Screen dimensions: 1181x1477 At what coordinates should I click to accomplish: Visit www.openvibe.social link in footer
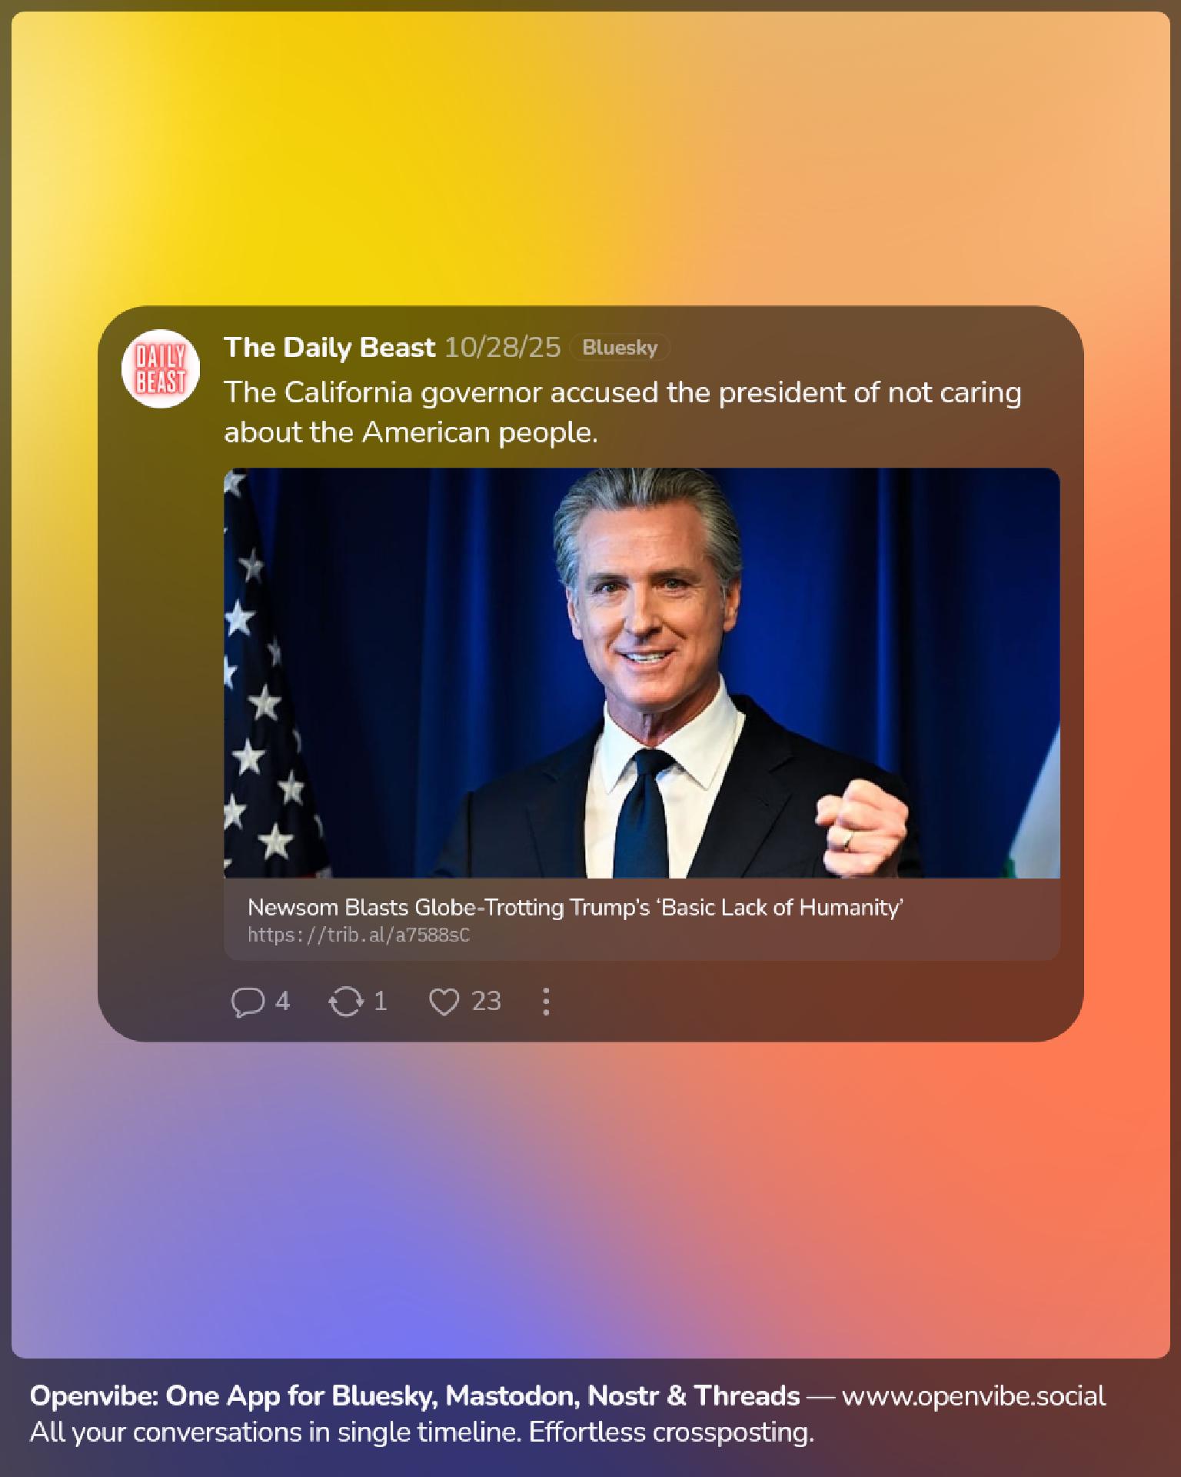click(973, 1396)
